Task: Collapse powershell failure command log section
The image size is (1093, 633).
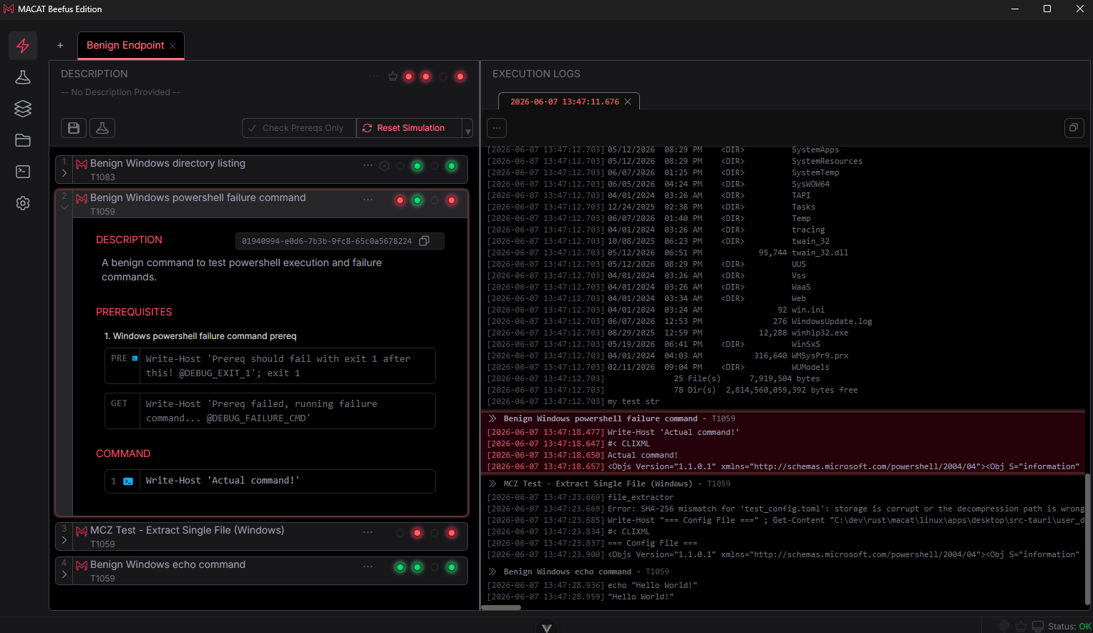Action: (x=492, y=418)
